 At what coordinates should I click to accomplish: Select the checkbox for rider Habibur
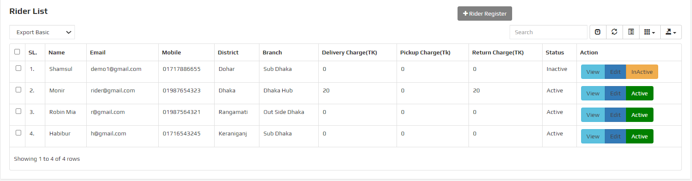18,133
